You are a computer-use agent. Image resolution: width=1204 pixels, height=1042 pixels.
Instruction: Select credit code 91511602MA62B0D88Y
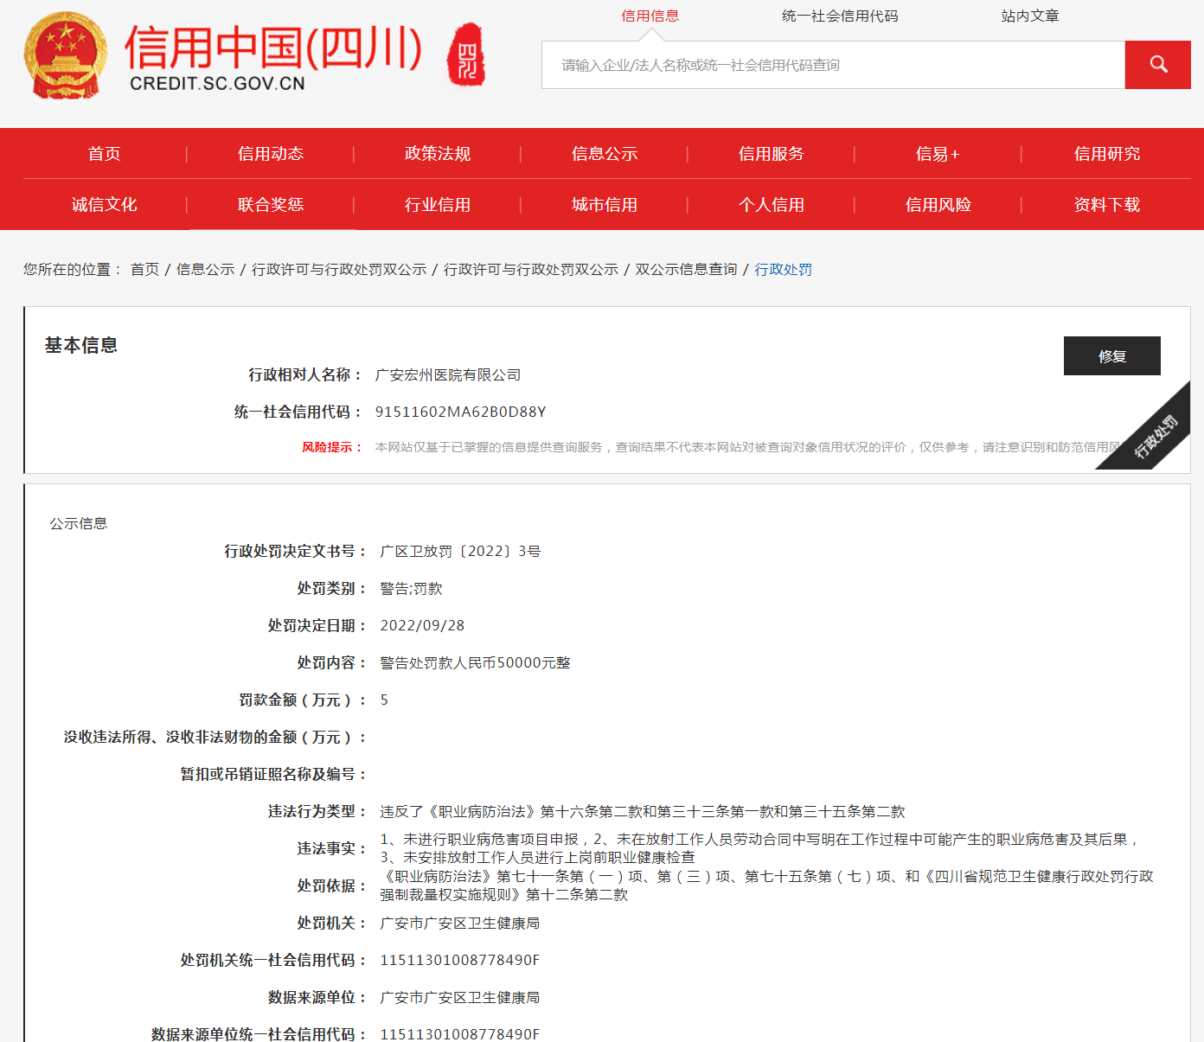pos(460,412)
